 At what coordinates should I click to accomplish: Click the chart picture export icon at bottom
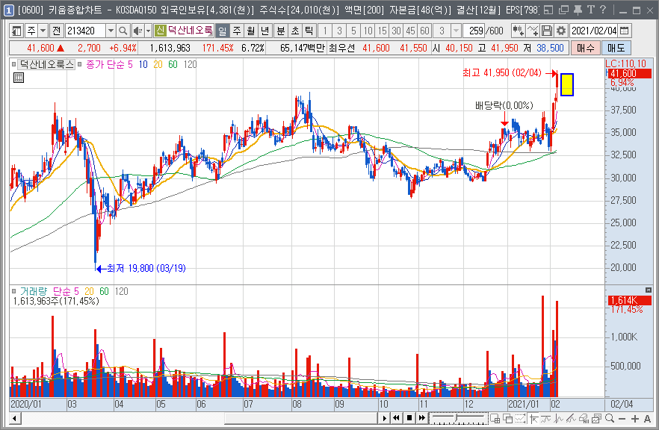click(596, 418)
